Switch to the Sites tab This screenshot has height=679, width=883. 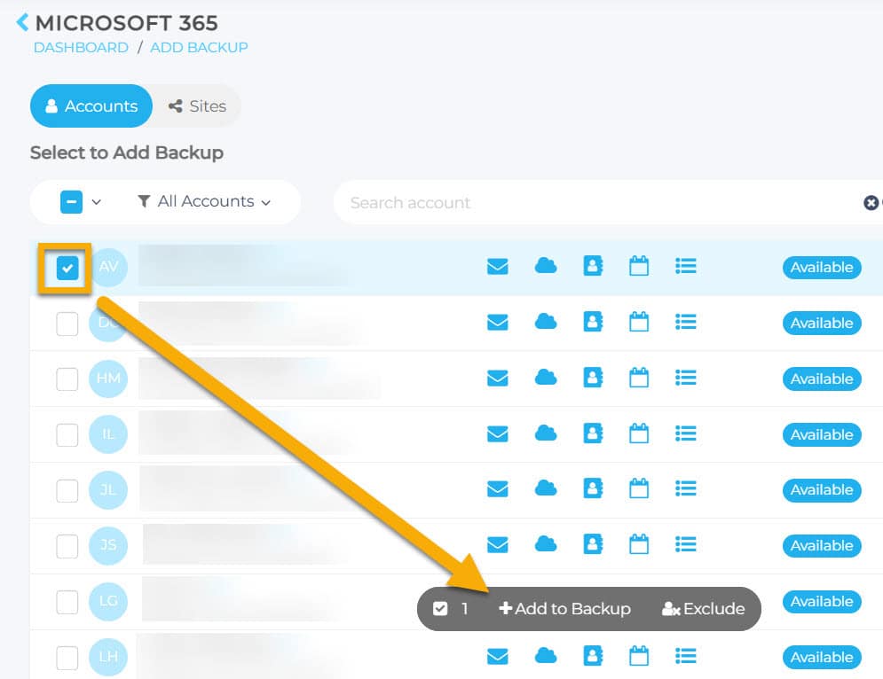click(x=197, y=105)
